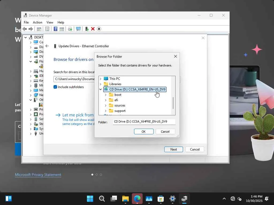Select Libraries in folder tree
Viewport: 274px width, 205px height.
(115, 84)
